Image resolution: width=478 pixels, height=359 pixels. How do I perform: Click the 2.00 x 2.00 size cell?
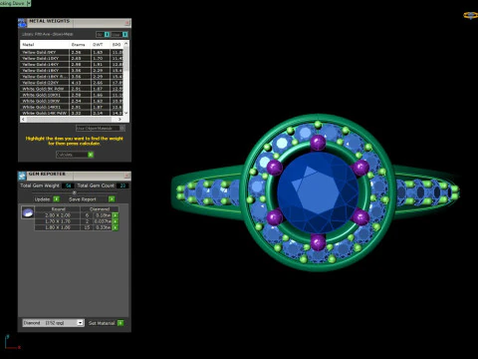[x=58, y=215]
